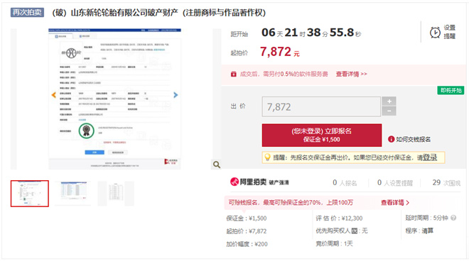Select the third thumbnail image
Image resolution: width=469 pixels, height=261 pixels.
coord(116,193)
